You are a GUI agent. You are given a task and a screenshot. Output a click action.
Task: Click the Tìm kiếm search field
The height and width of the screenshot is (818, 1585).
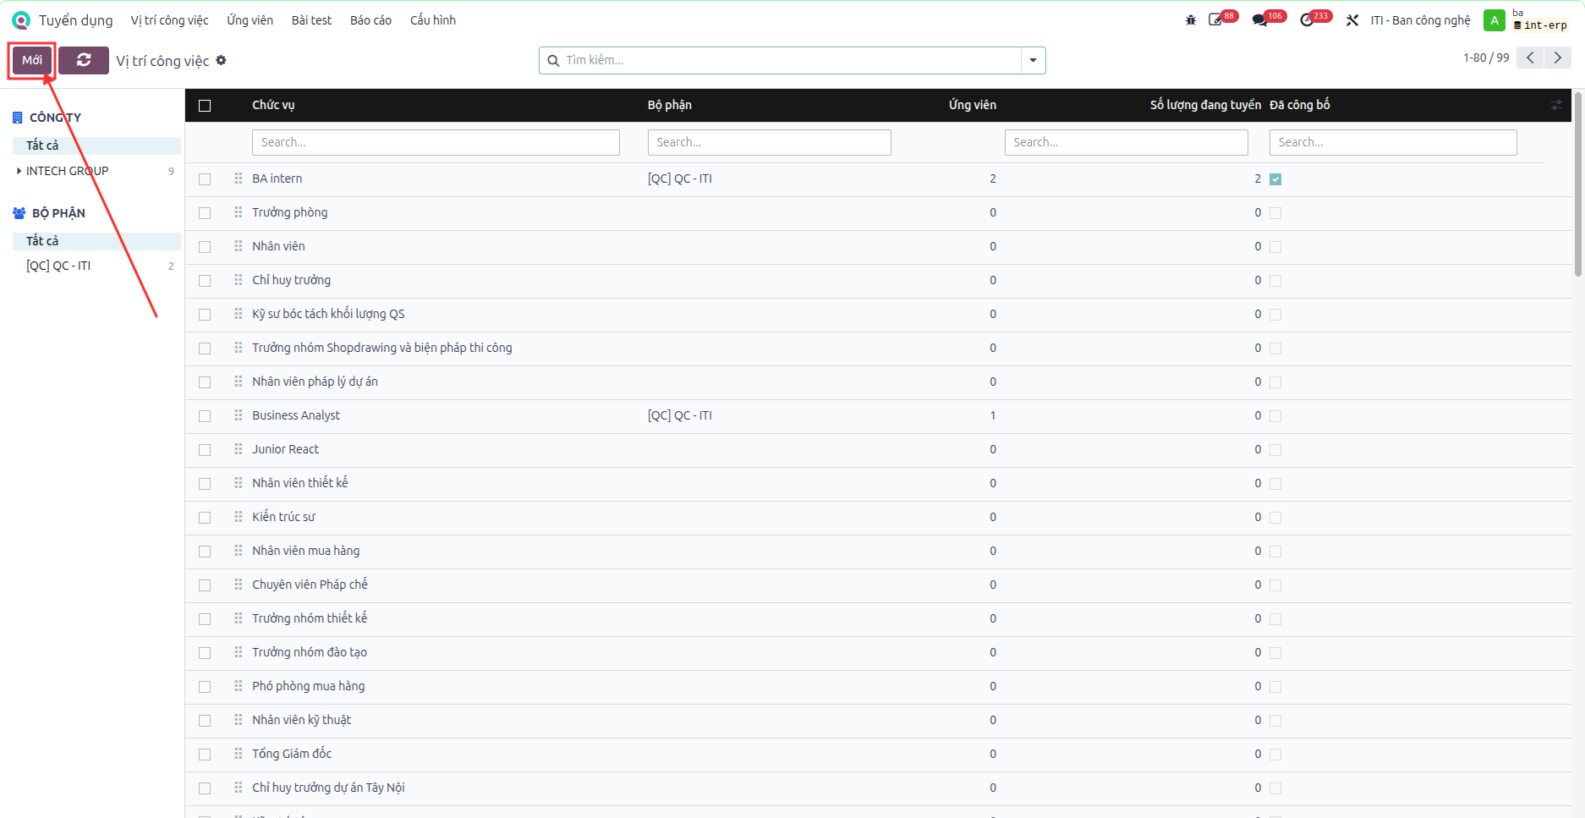point(791,60)
